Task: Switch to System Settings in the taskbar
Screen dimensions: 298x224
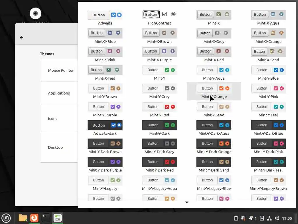Action: 57,218
